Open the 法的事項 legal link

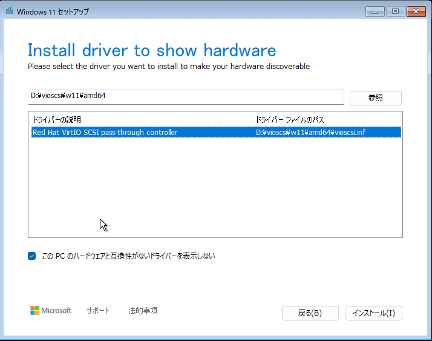pos(143,311)
